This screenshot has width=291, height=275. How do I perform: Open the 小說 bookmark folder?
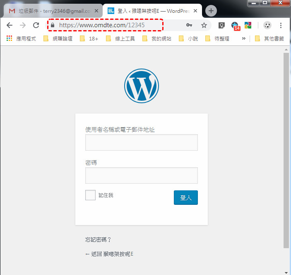(x=188, y=38)
